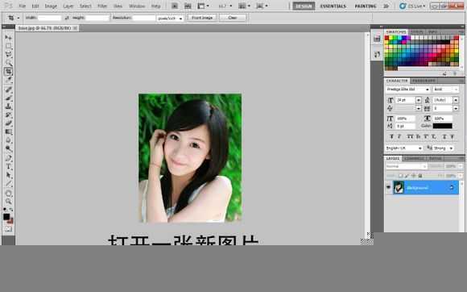This screenshot has height=292, width=467.
Task: Open anti-aliasing Strong dropdown
Action: [443, 148]
